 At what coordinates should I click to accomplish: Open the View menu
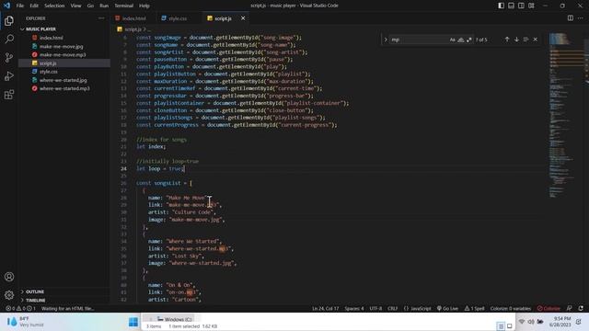pyautogui.click(x=75, y=6)
